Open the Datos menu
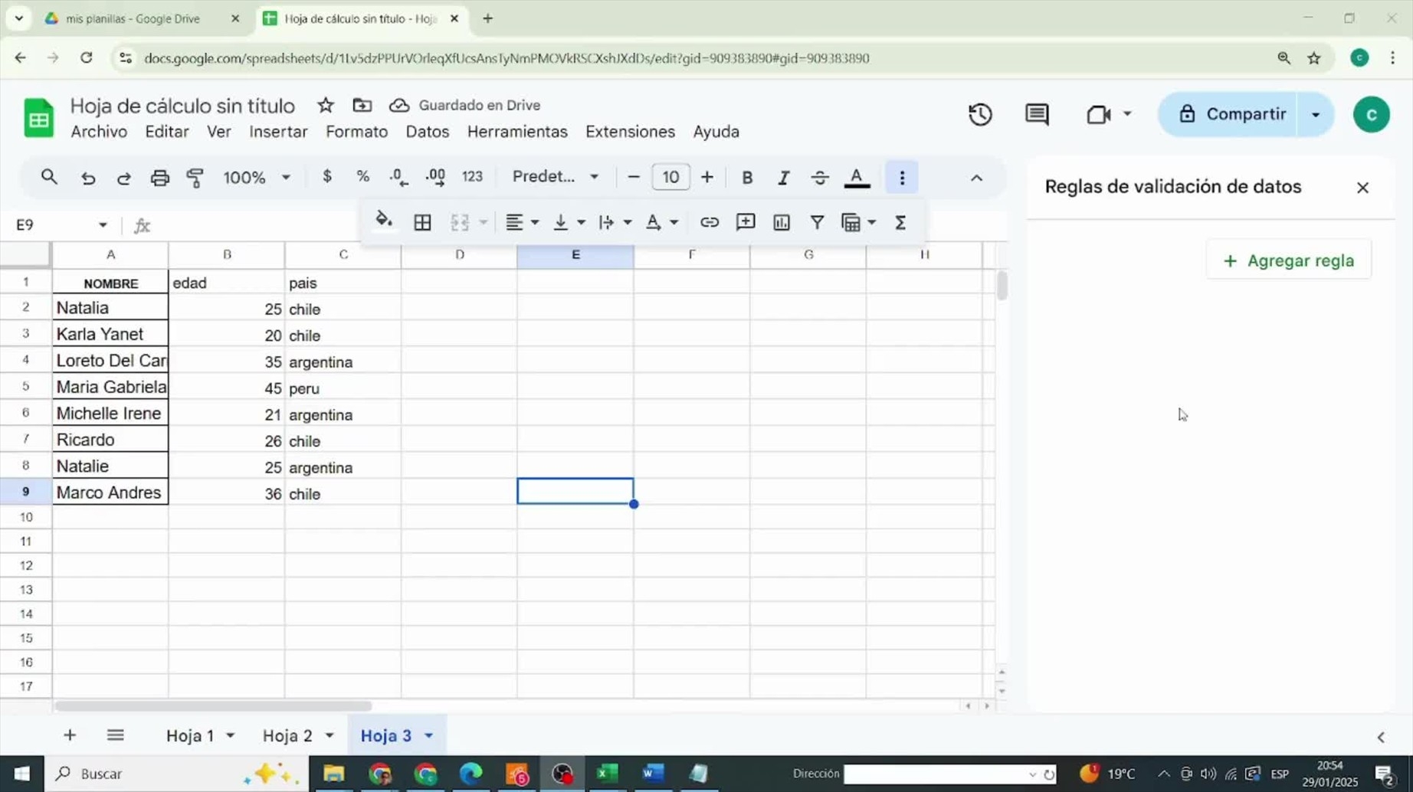Screen dimensions: 1413x792 coord(427,132)
